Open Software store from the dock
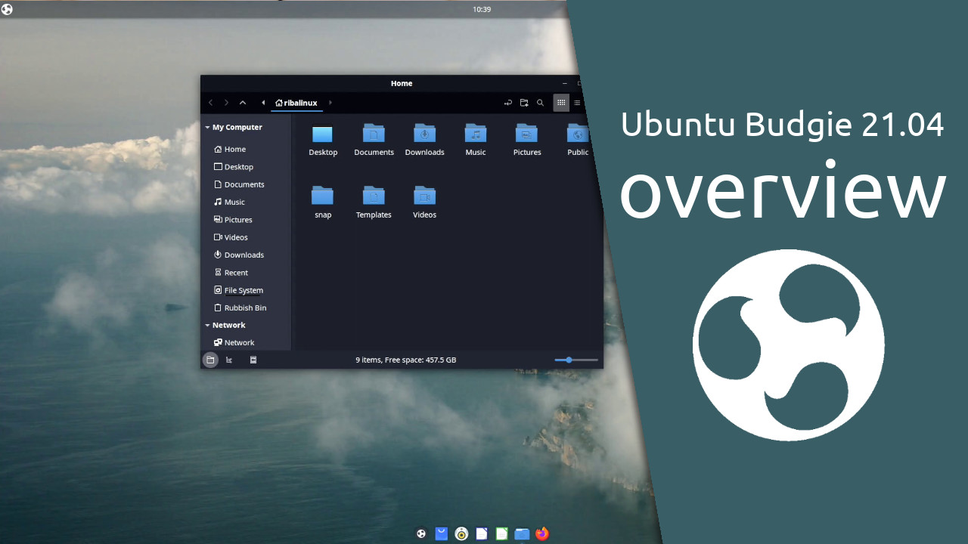968x544 pixels. pyautogui.click(x=442, y=534)
